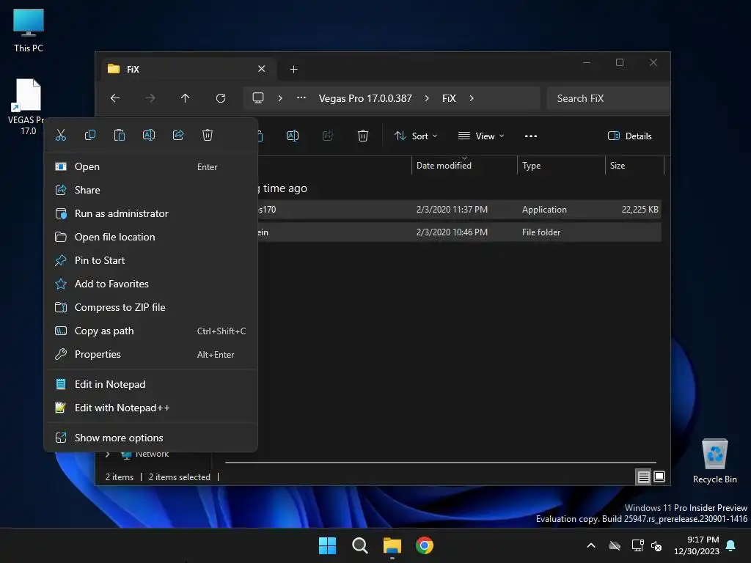Click the forward navigation arrow
Screen dimensions: 751x563
click(150, 98)
